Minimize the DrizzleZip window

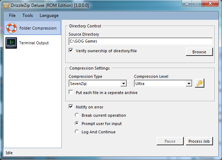click(x=187, y=4)
